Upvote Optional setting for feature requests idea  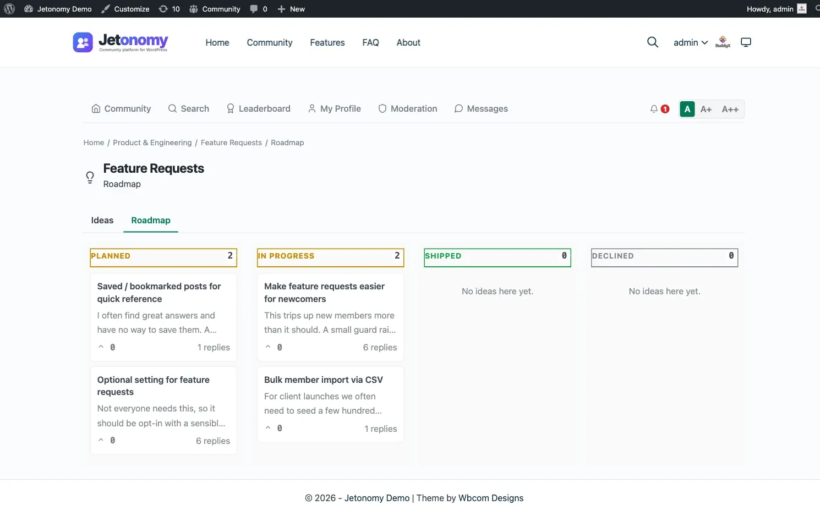pos(101,440)
